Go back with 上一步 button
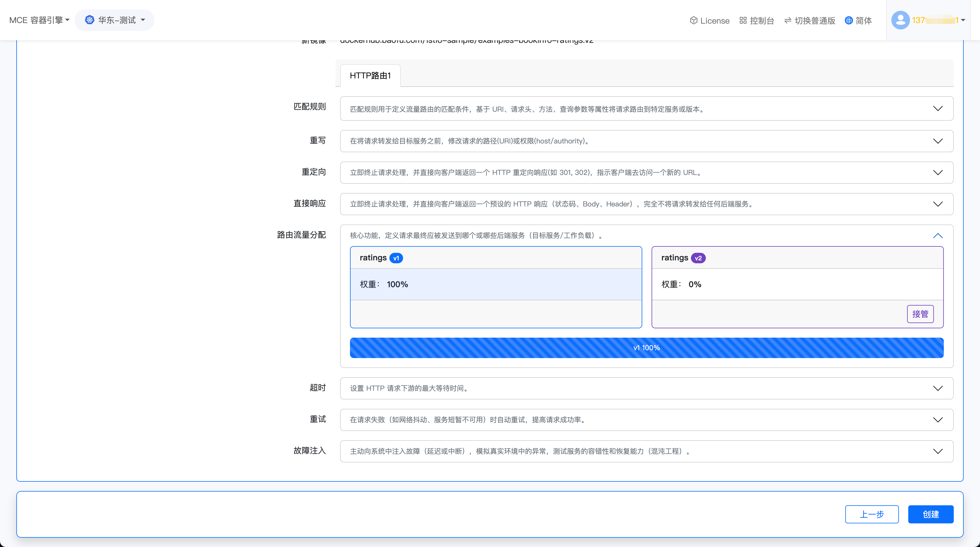 pos(871,514)
